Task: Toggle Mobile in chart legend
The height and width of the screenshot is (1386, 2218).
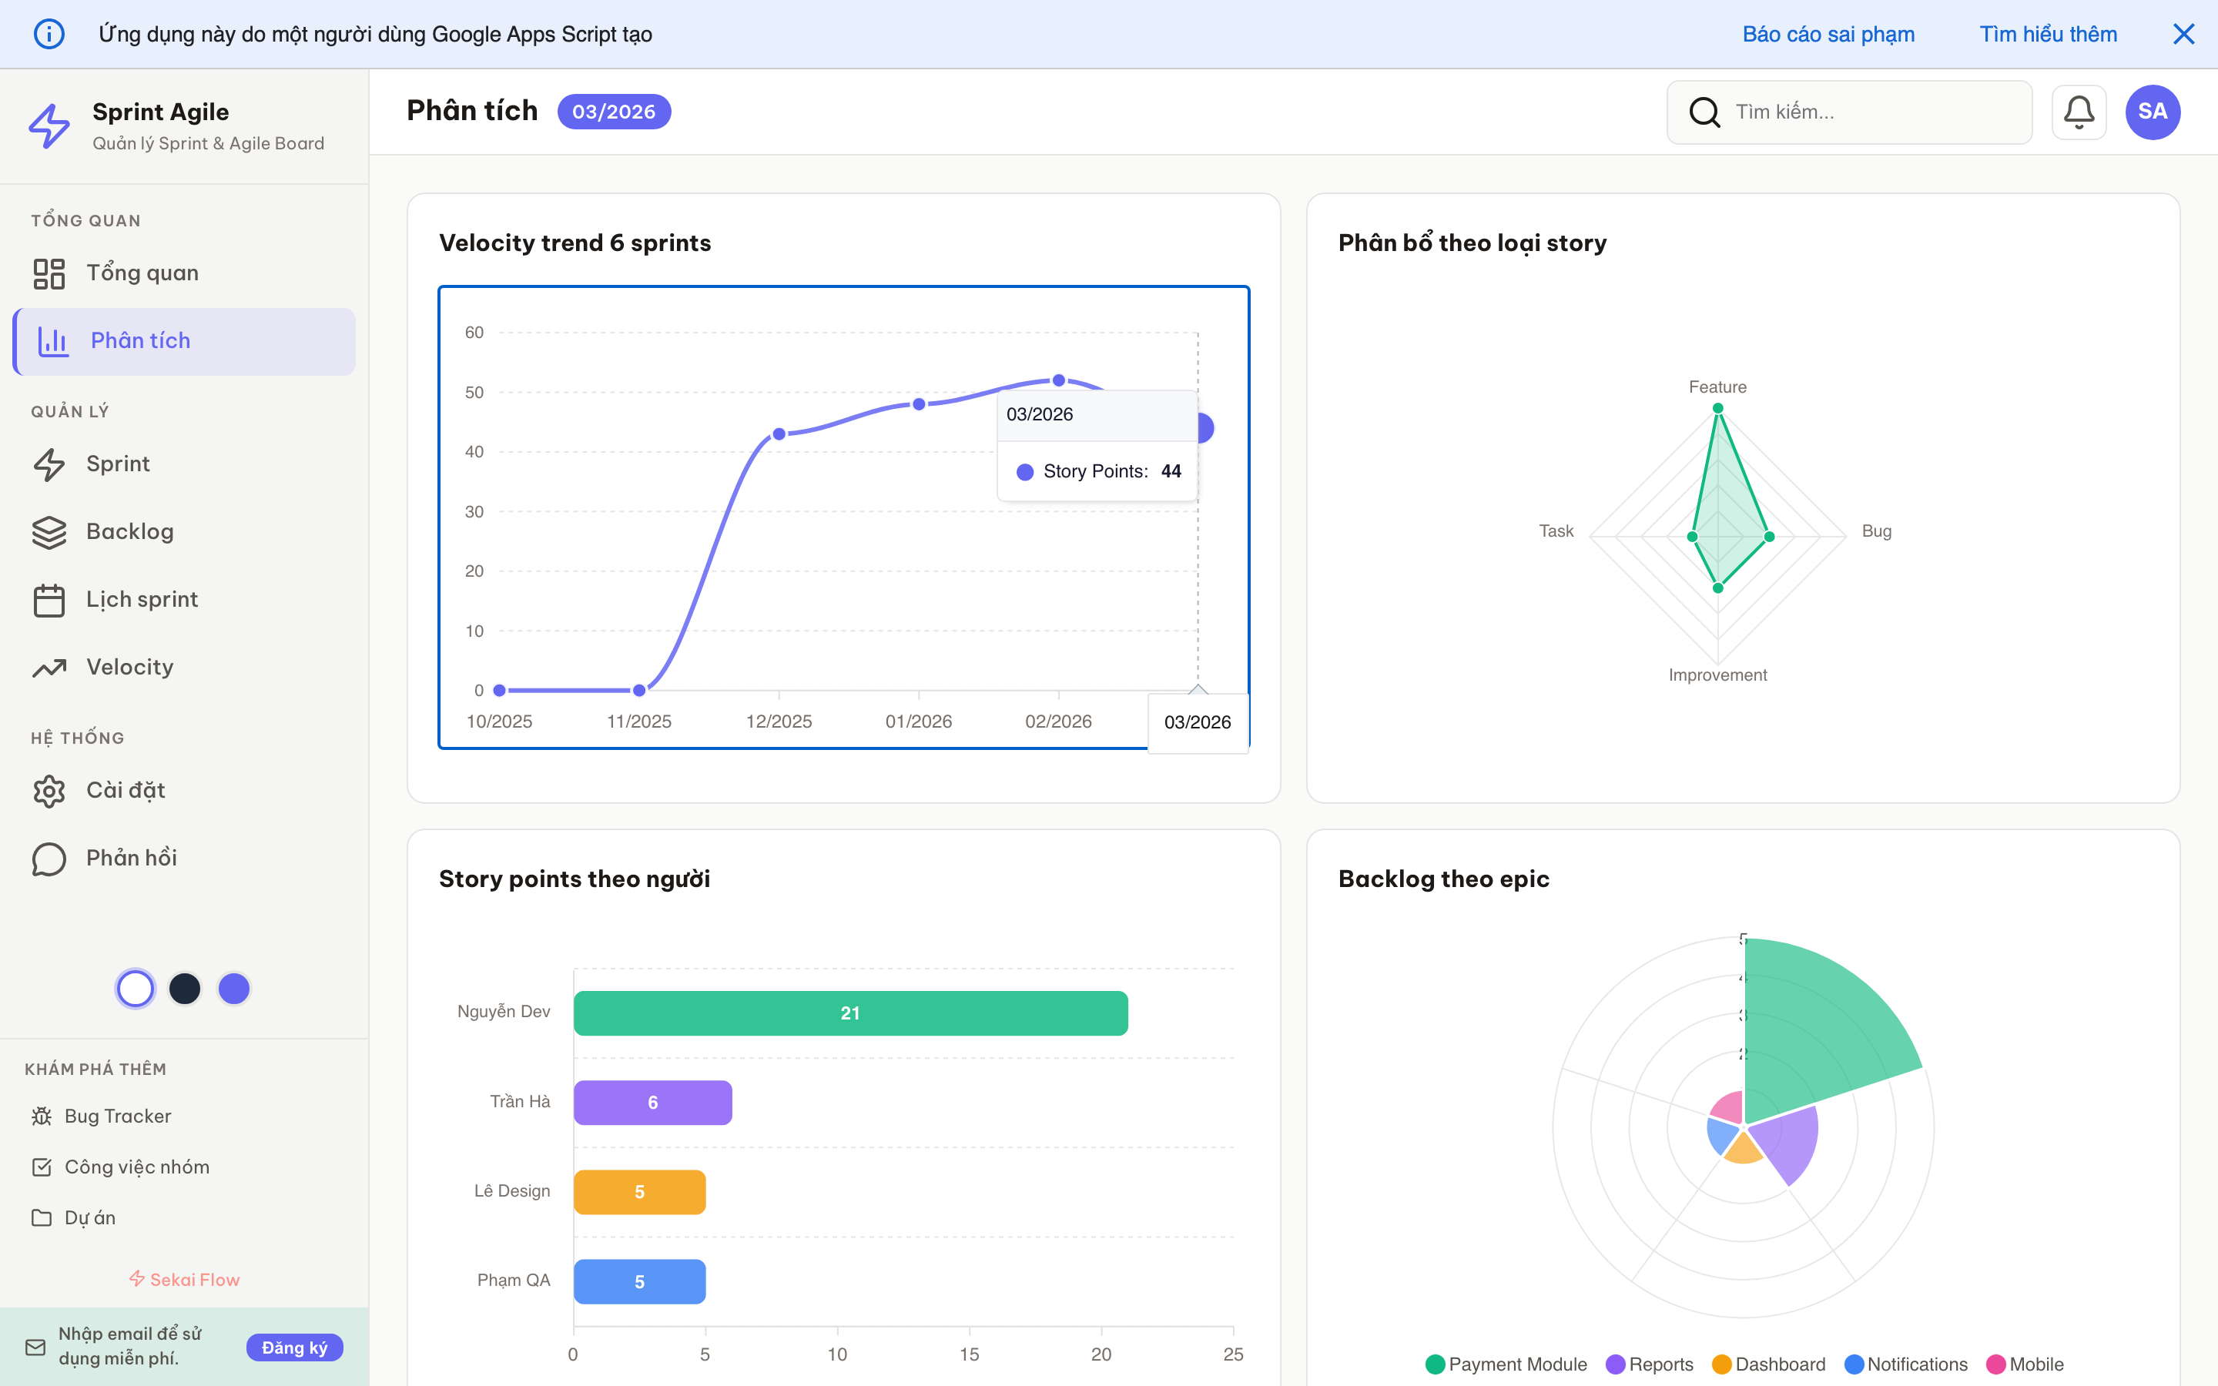Action: tap(2027, 1364)
